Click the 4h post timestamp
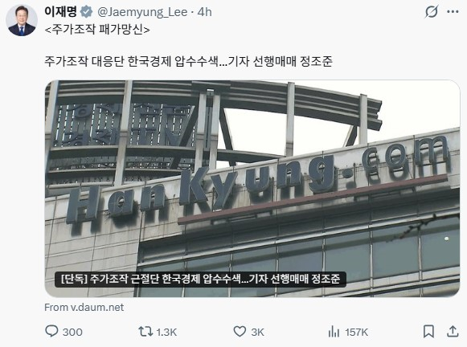Screen dimensions: 467x347 tap(205, 12)
